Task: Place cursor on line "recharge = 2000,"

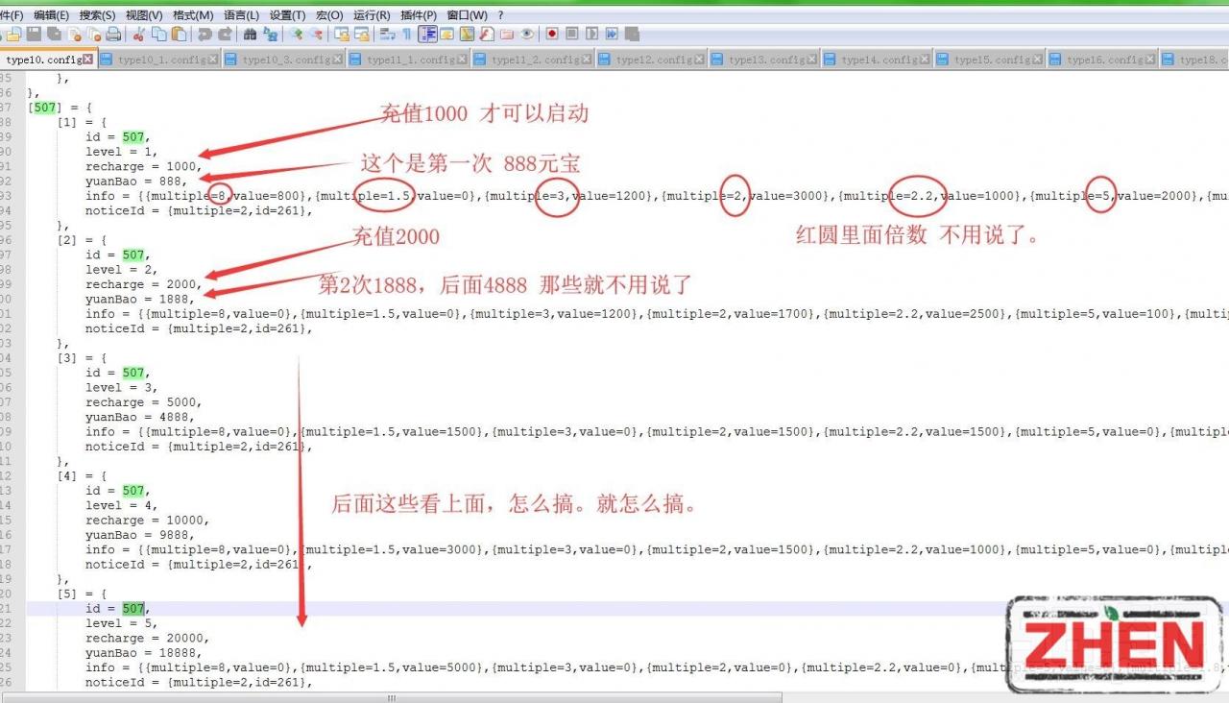Action: point(144,284)
